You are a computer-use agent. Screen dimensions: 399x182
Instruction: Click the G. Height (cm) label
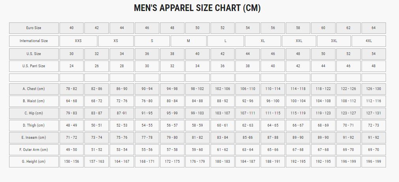tap(34, 162)
